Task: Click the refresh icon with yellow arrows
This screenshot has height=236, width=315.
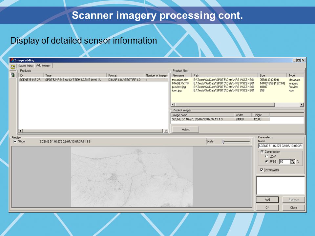Action: (x=13, y=67)
